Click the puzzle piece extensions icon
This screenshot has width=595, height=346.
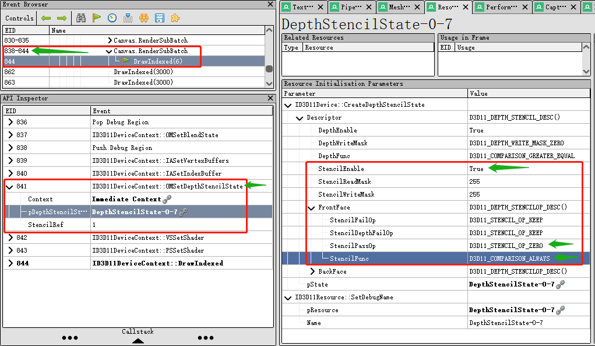pos(175,18)
